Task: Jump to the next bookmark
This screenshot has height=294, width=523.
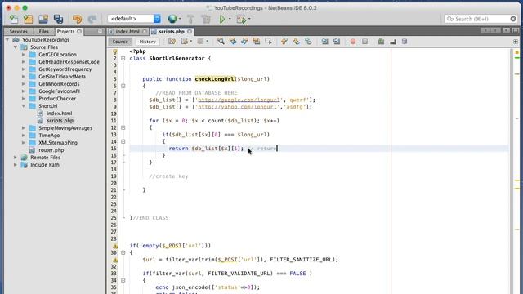Action: [x=296, y=42]
